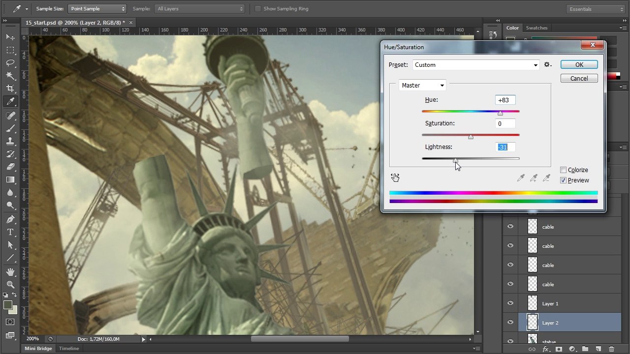630x354 pixels.
Task: Select the Layer 1 layer name
Action: pos(550,304)
